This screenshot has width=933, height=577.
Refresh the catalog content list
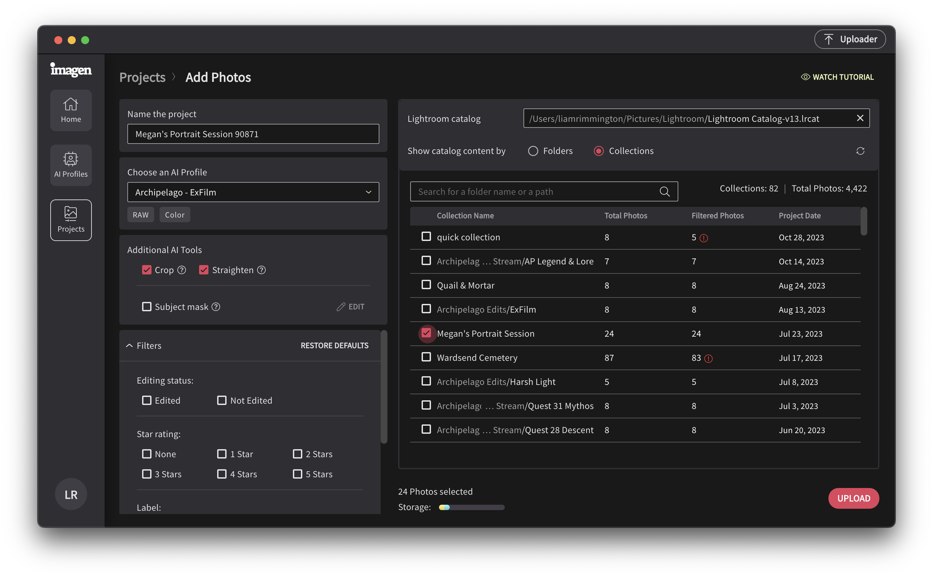pos(860,151)
